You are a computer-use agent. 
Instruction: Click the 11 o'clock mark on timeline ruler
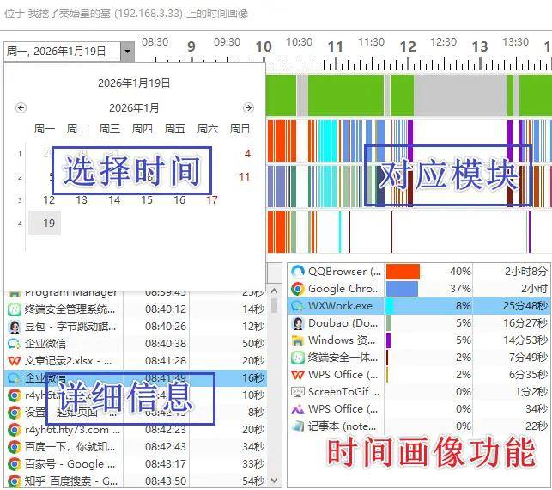click(x=336, y=47)
